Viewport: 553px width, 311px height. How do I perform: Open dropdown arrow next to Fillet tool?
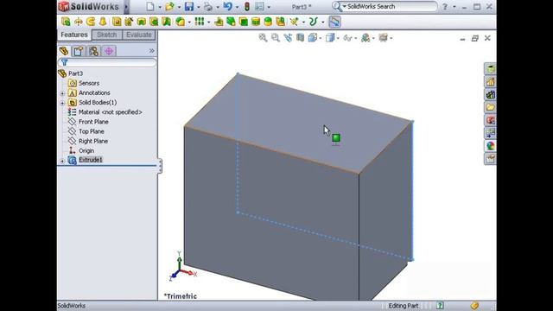click(x=189, y=22)
